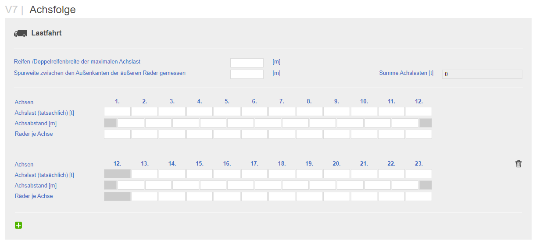Click the truck icon beside Lastfahrt
The image size is (536, 244).
tap(21, 33)
